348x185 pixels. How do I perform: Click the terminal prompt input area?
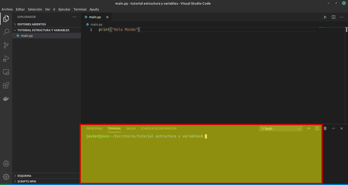tap(206, 136)
